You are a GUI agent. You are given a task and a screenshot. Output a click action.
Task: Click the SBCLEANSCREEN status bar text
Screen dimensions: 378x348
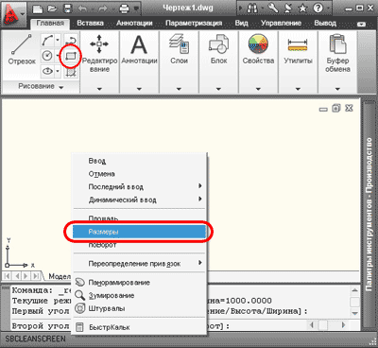35,339
